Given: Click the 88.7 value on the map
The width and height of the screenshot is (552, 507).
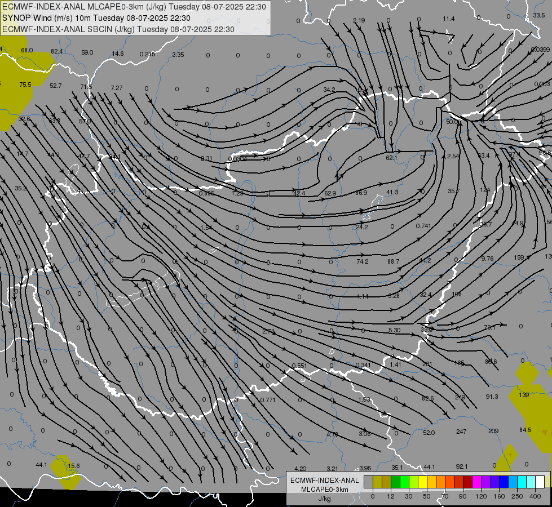Looking at the screenshot, I should point(393,261).
